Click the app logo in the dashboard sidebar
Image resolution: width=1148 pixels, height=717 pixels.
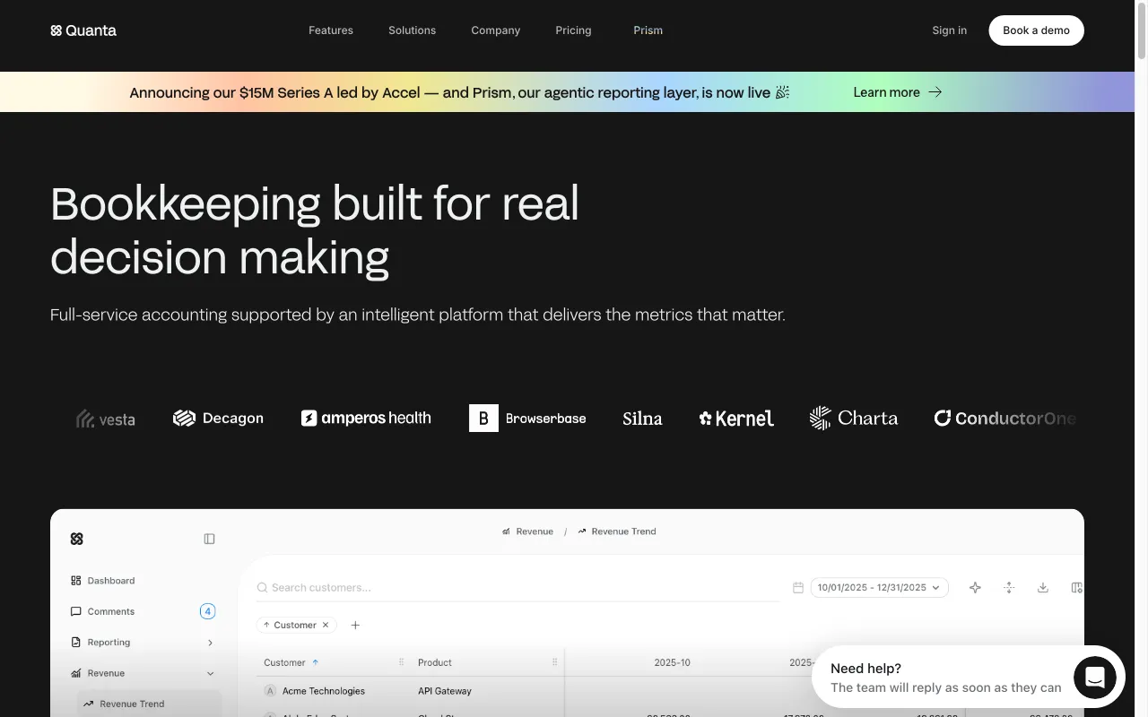(76, 539)
